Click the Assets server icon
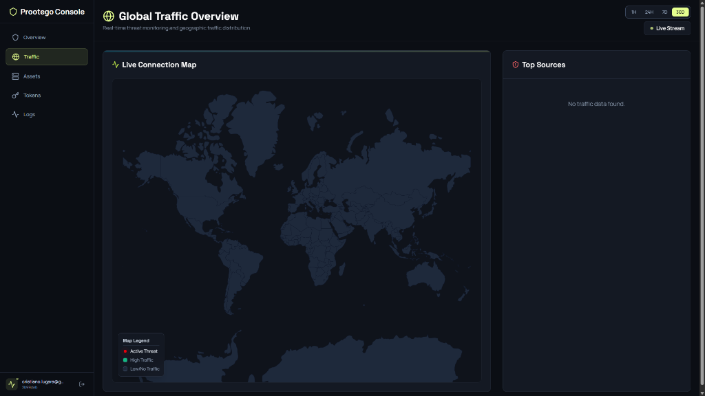Image resolution: width=705 pixels, height=396 pixels. [15, 76]
